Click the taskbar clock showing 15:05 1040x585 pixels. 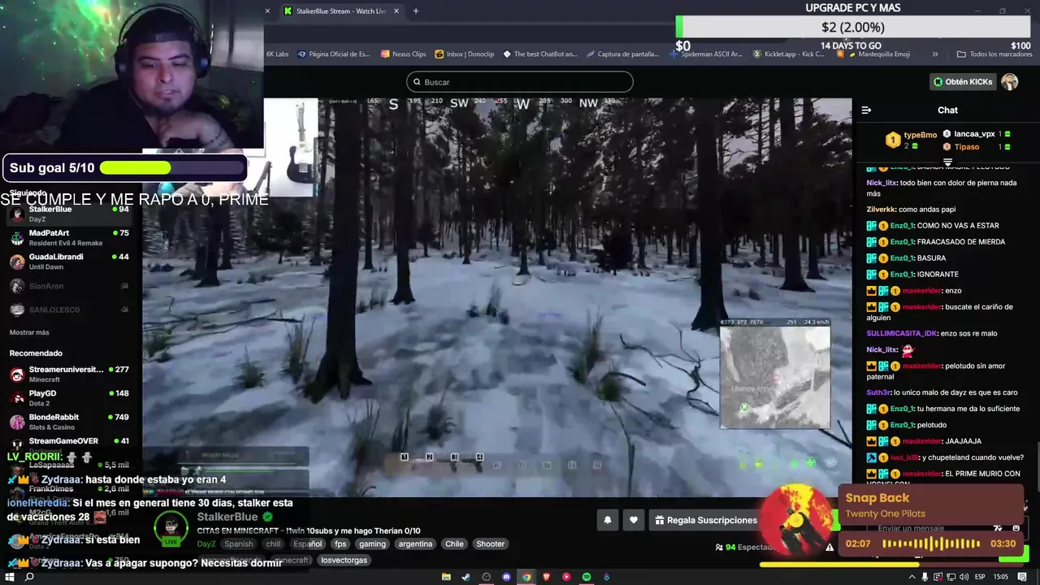[x=1001, y=577]
